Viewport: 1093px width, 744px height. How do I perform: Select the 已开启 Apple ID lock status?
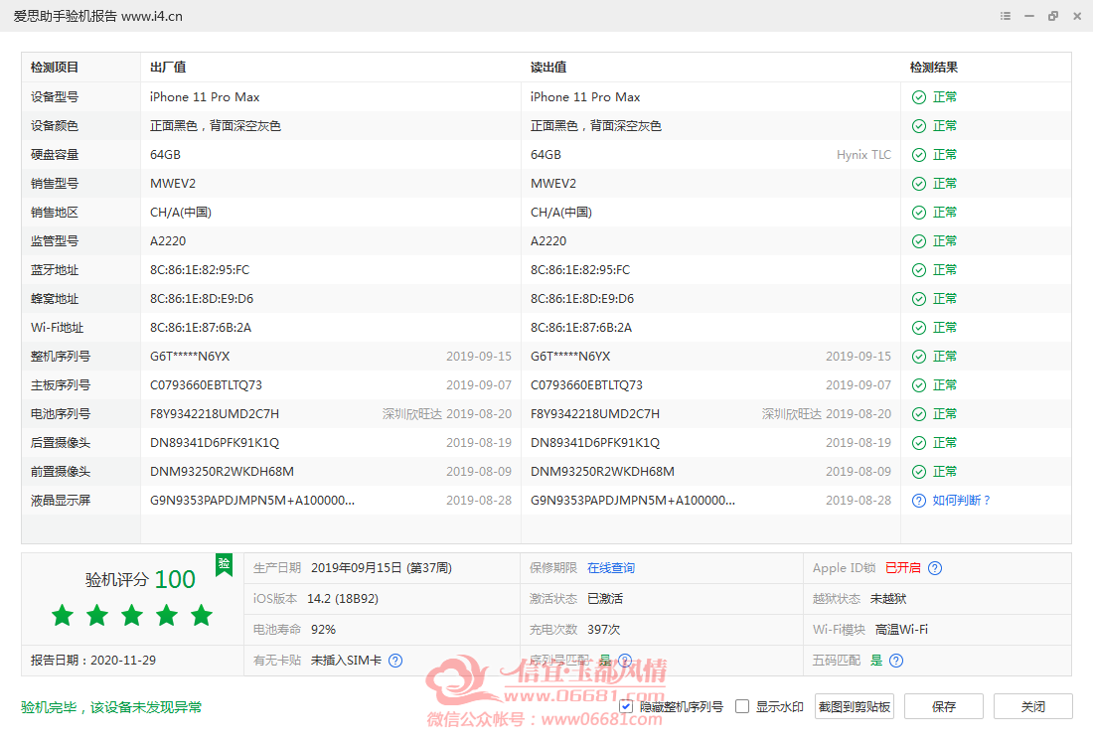tap(902, 568)
